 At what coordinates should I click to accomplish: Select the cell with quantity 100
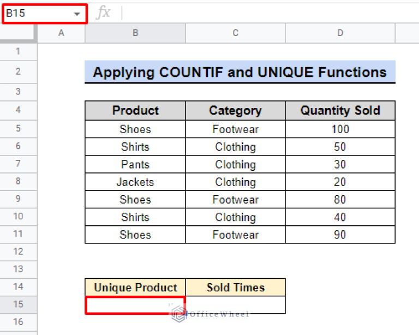(340, 129)
